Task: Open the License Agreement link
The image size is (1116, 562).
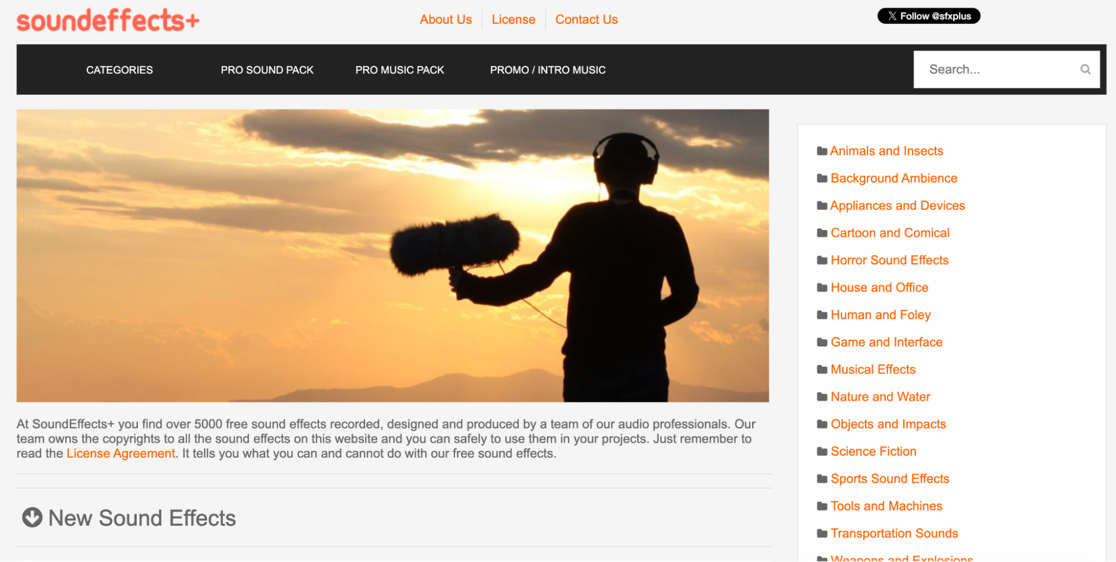Action: click(x=120, y=453)
